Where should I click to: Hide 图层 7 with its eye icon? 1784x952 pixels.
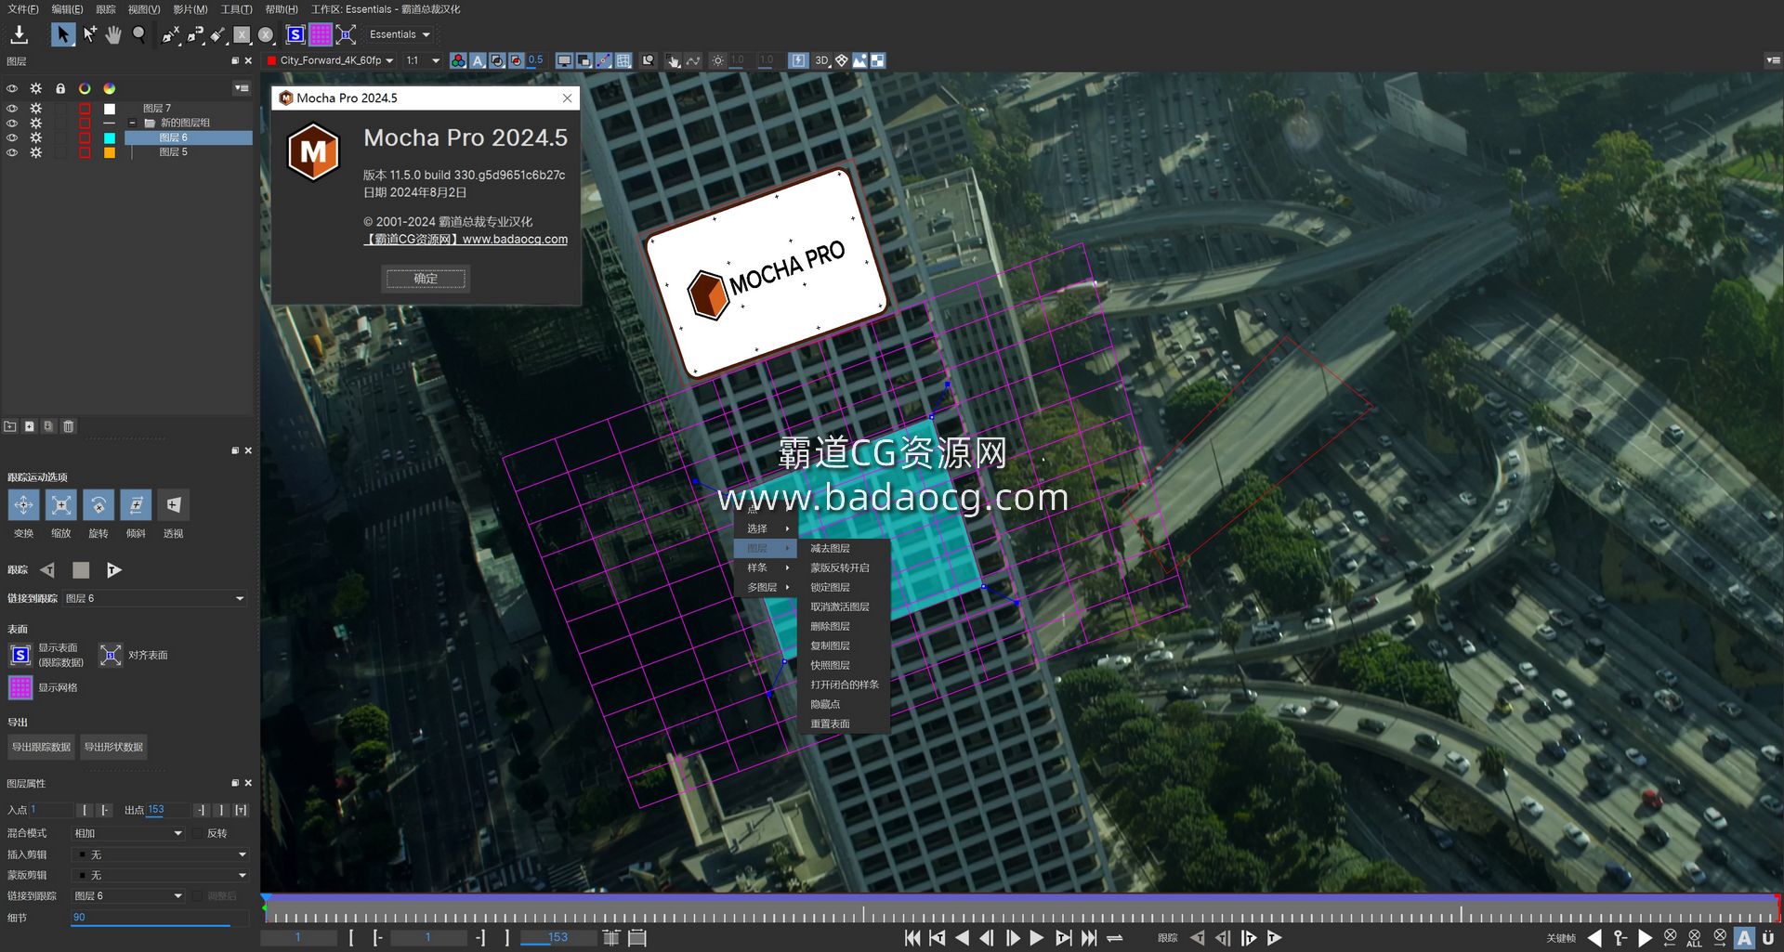(12, 109)
